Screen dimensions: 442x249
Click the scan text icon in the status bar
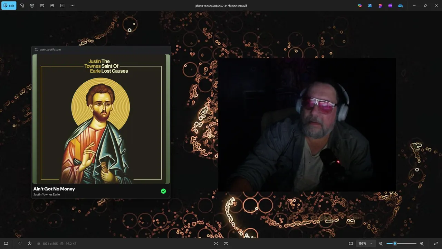(x=226, y=243)
